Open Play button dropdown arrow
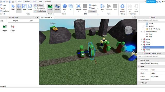 point(103,12)
